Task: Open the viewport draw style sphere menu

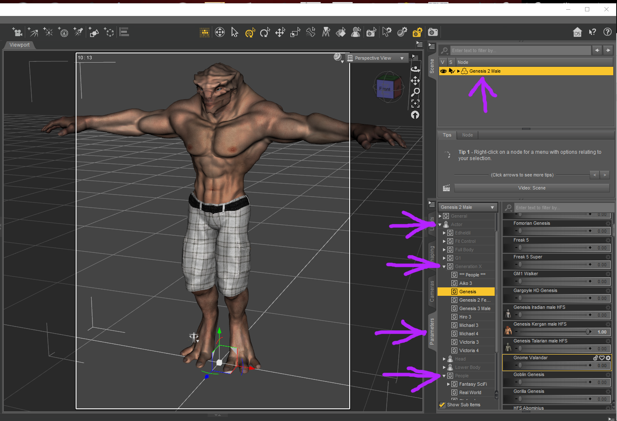Action: (x=338, y=58)
